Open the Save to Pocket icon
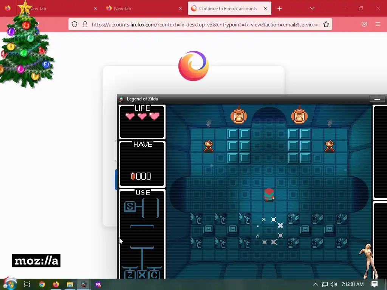 (x=364, y=24)
